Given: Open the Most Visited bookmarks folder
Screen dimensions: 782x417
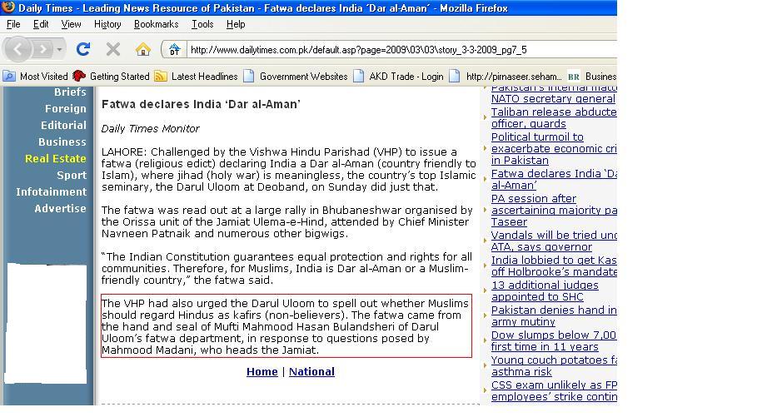Looking at the screenshot, I should point(36,77).
